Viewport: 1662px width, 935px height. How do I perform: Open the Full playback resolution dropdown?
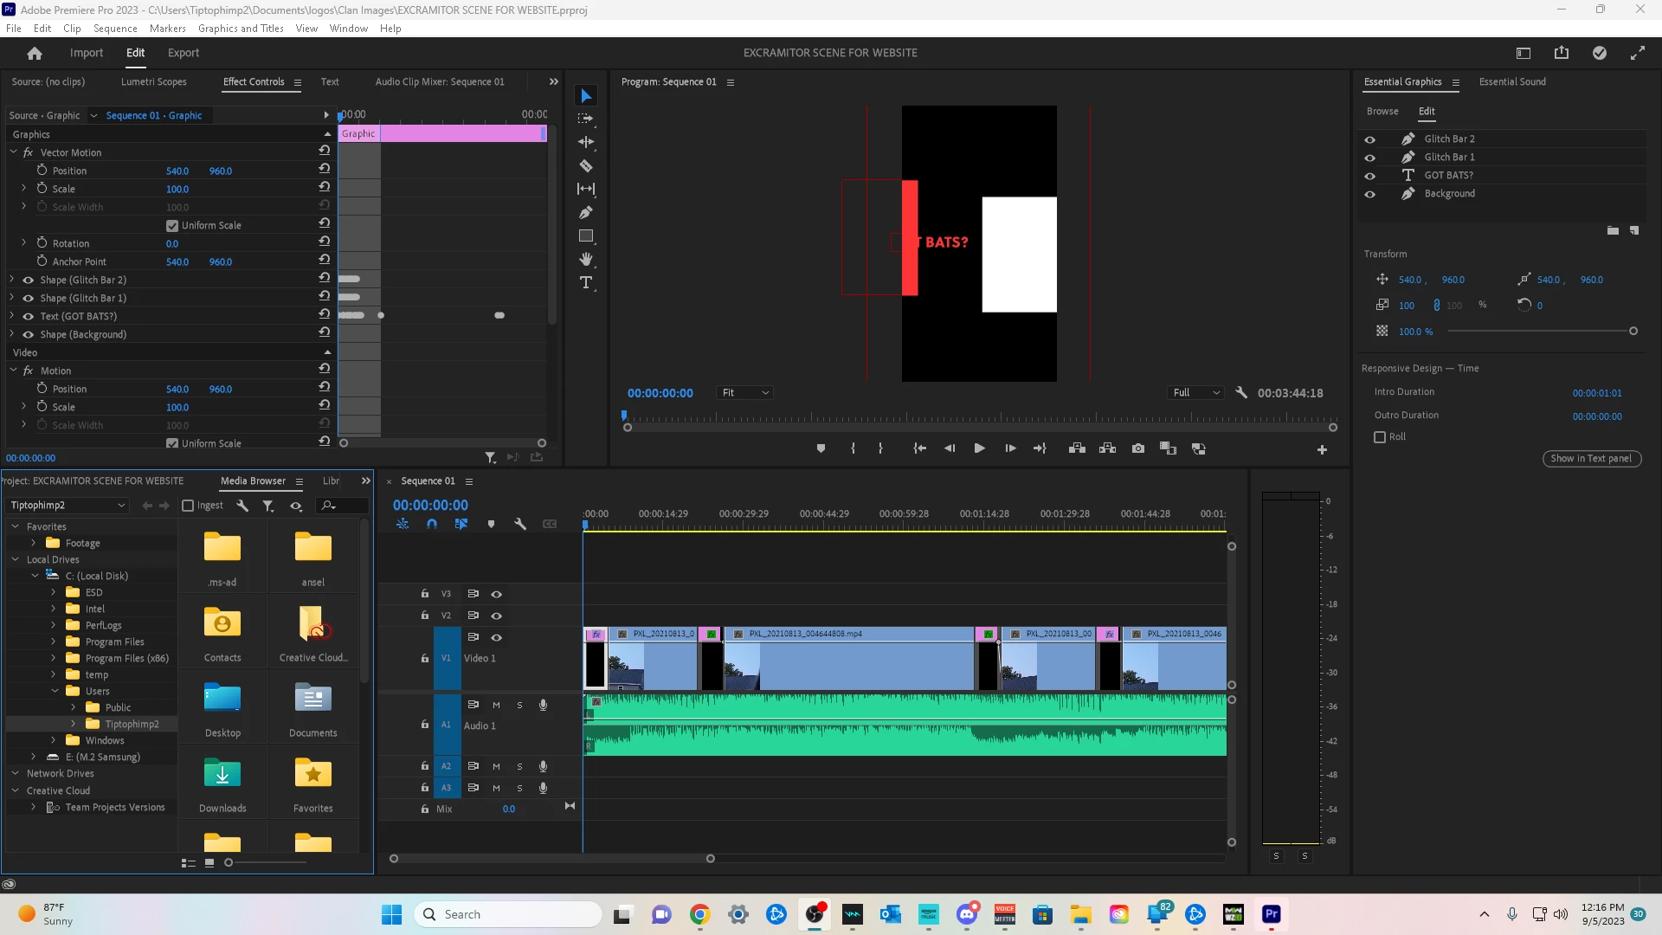(1195, 393)
